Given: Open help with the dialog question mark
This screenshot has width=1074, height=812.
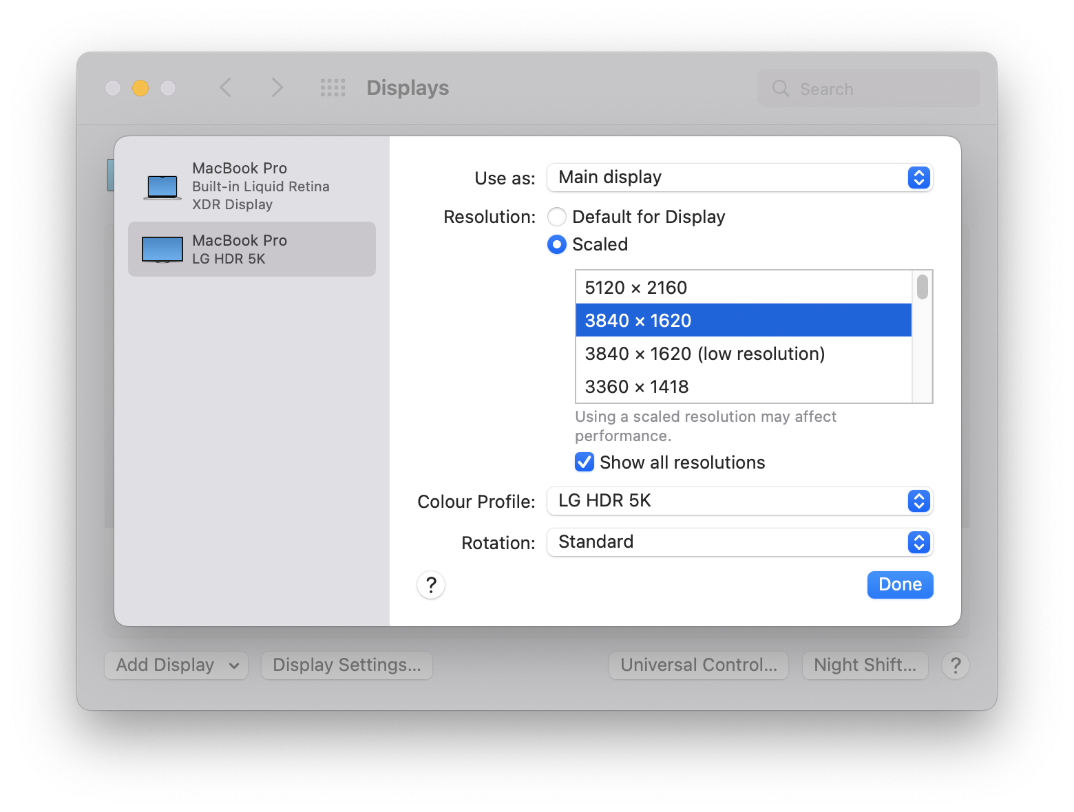Looking at the screenshot, I should 431,585.
